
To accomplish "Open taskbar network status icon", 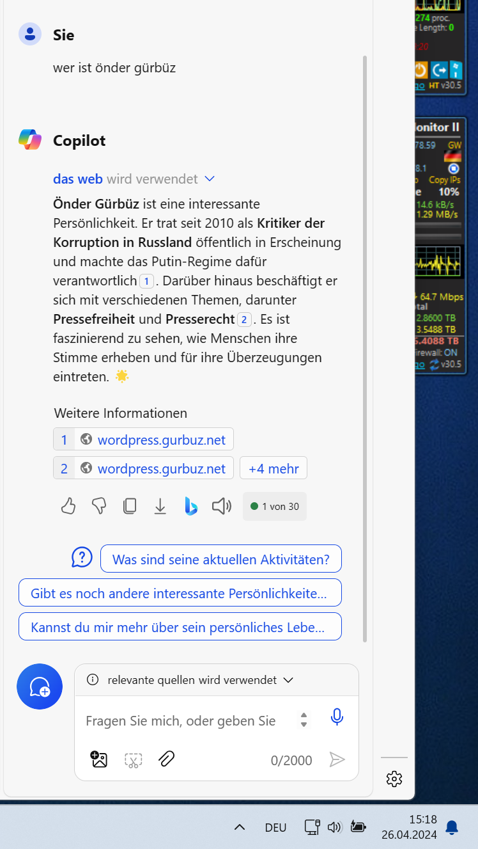I will point(312,827).
